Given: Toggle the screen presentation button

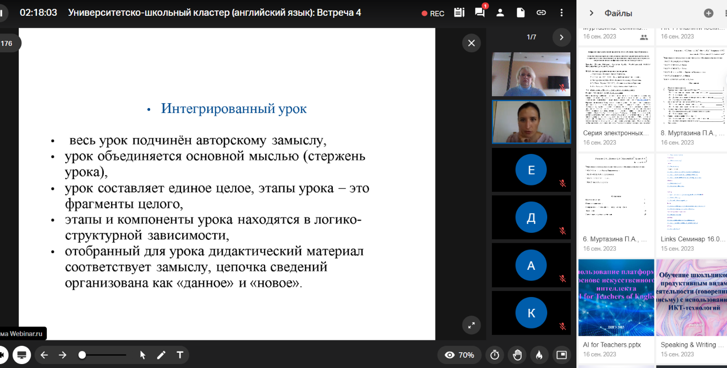Looking at the screenshot, I should pyautogui.click(x=22, y=355).
